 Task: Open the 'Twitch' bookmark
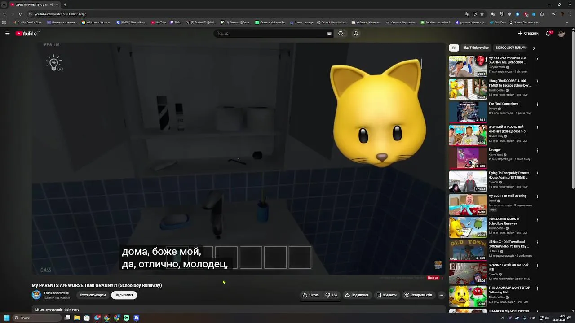177,22
